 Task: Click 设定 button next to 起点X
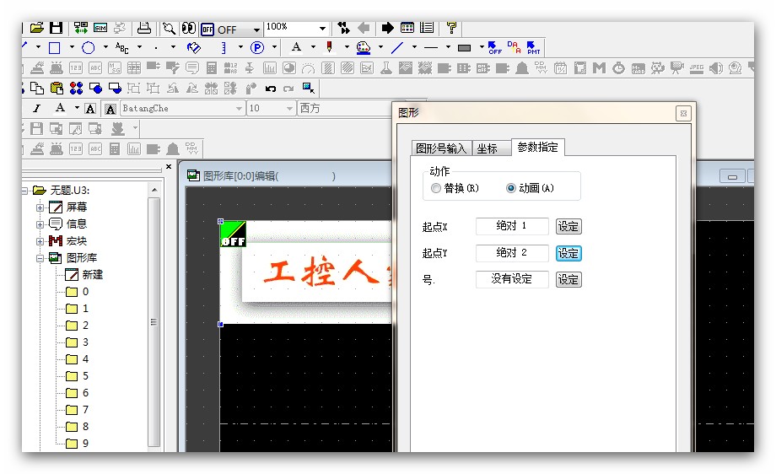tap(568, 227)
